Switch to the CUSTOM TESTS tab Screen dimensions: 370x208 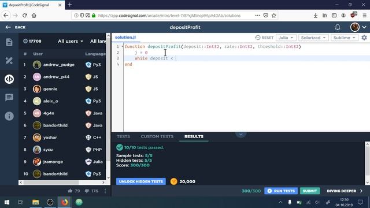click(x=157, y=136)
